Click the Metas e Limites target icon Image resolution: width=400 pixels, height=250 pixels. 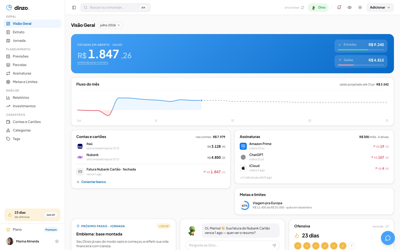pyautogui.click(x=8, y=82)
